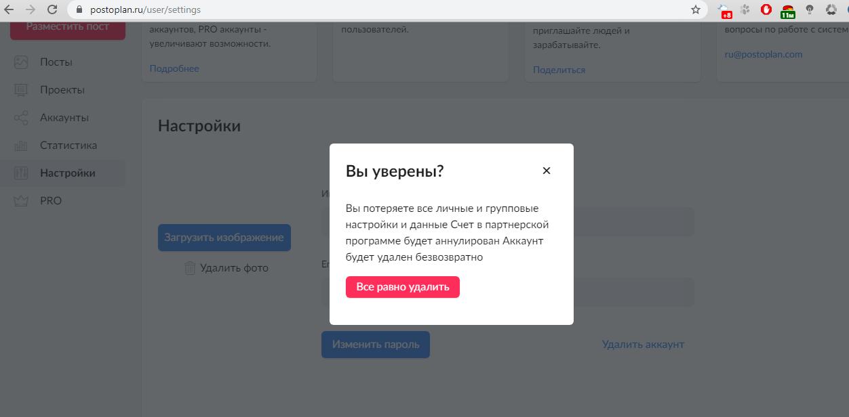Click the Projects icon in sidebar

point(21,90)
